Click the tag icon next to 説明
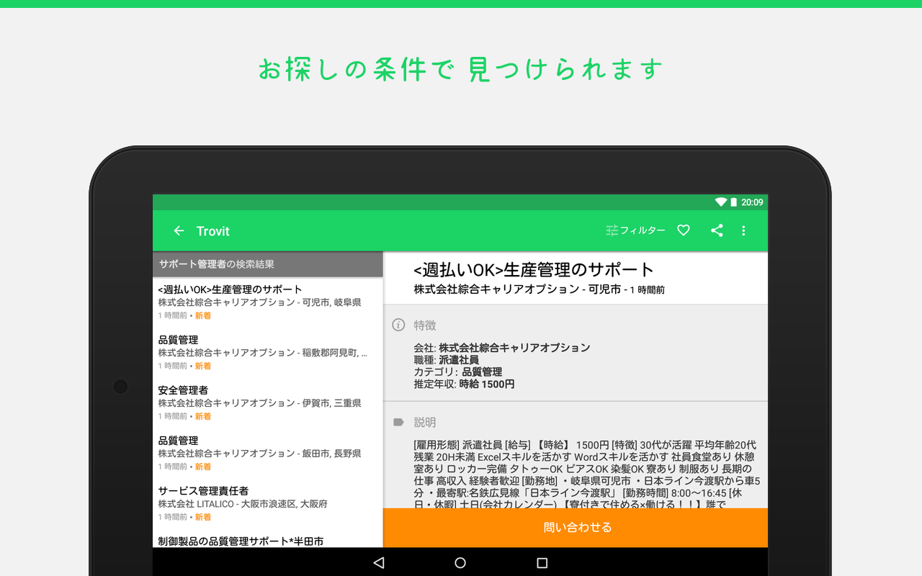The height and width of the screenshot is (576, 922). click(x=398, y=422)
